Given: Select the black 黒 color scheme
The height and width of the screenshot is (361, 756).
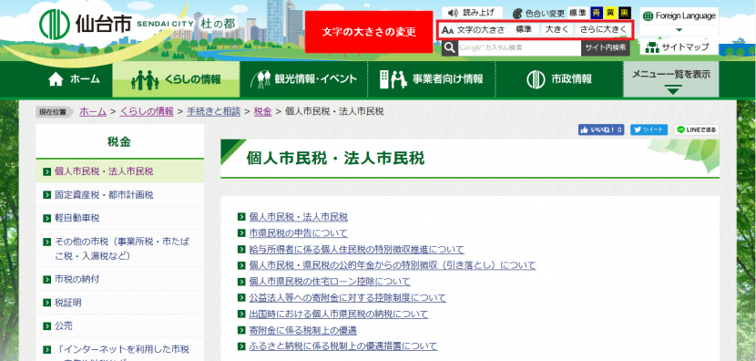Looking at the screenshot, I should coord(624,13).
